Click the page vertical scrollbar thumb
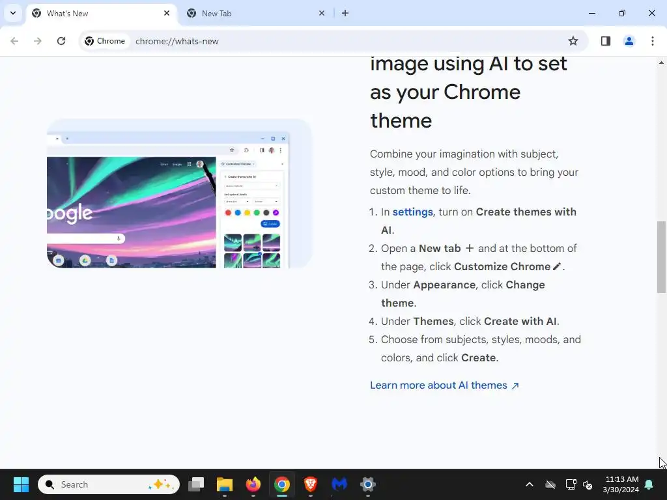Screen dimensions: 667x500 click(661, 257)
